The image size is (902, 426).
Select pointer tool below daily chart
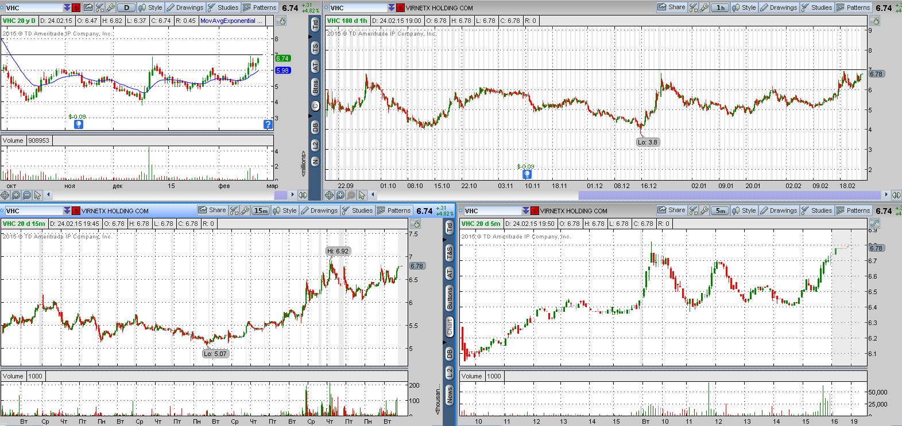pyautogui.click(x=38, y=195)
